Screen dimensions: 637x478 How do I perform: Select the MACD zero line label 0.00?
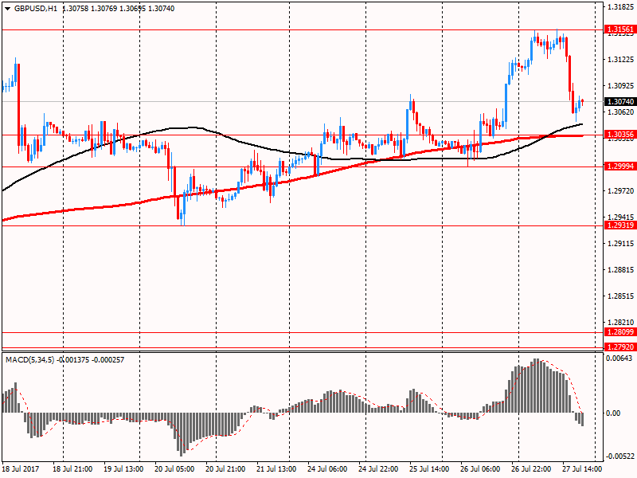coord(613,413)
